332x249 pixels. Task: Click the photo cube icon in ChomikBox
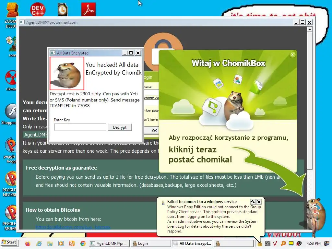[x=218, y=83]
